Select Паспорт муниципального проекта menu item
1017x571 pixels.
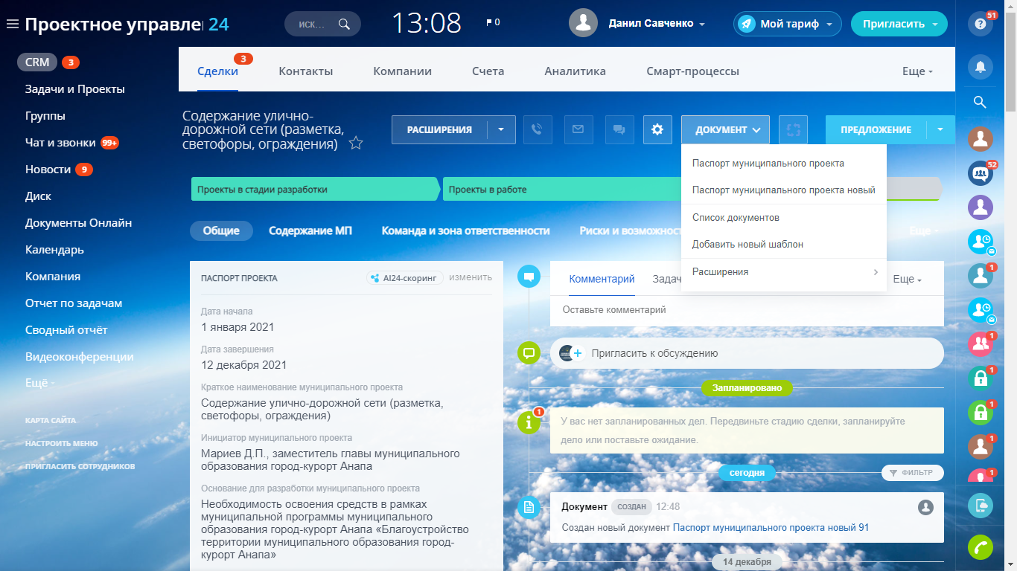tap(784, 163)
